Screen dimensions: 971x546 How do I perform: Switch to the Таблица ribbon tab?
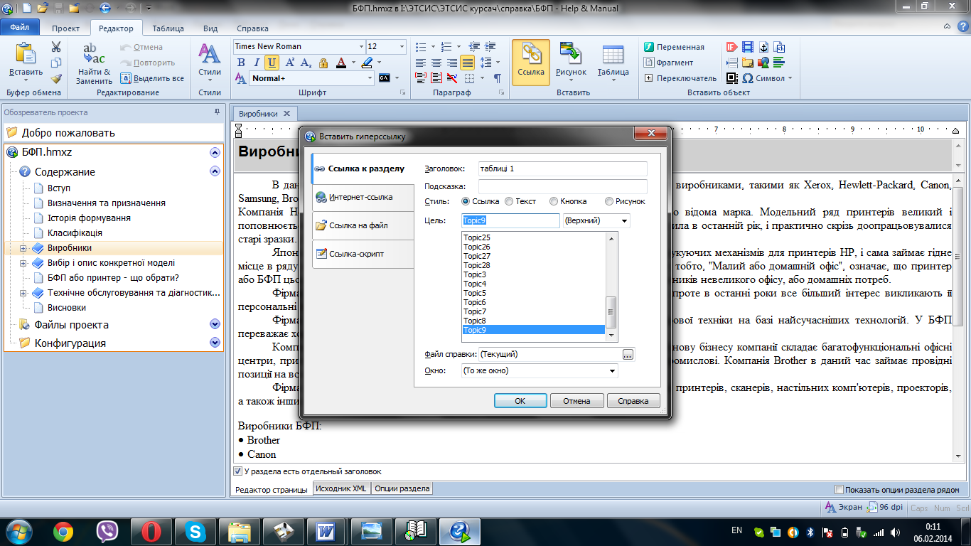[x=168, y=28]
